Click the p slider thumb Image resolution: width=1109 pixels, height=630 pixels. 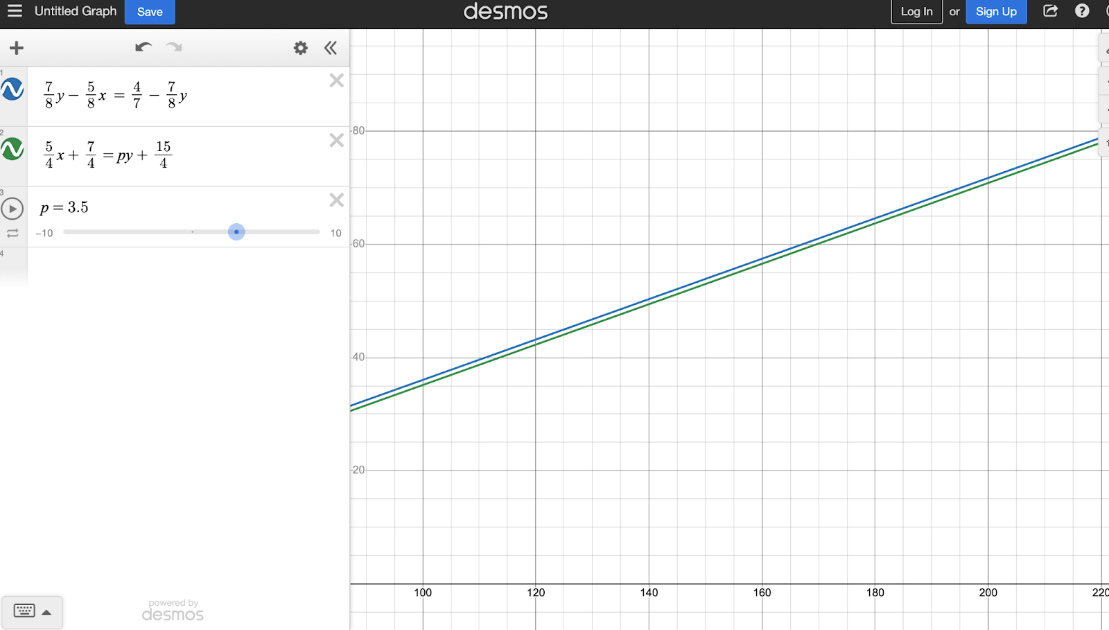click(236, 232)
